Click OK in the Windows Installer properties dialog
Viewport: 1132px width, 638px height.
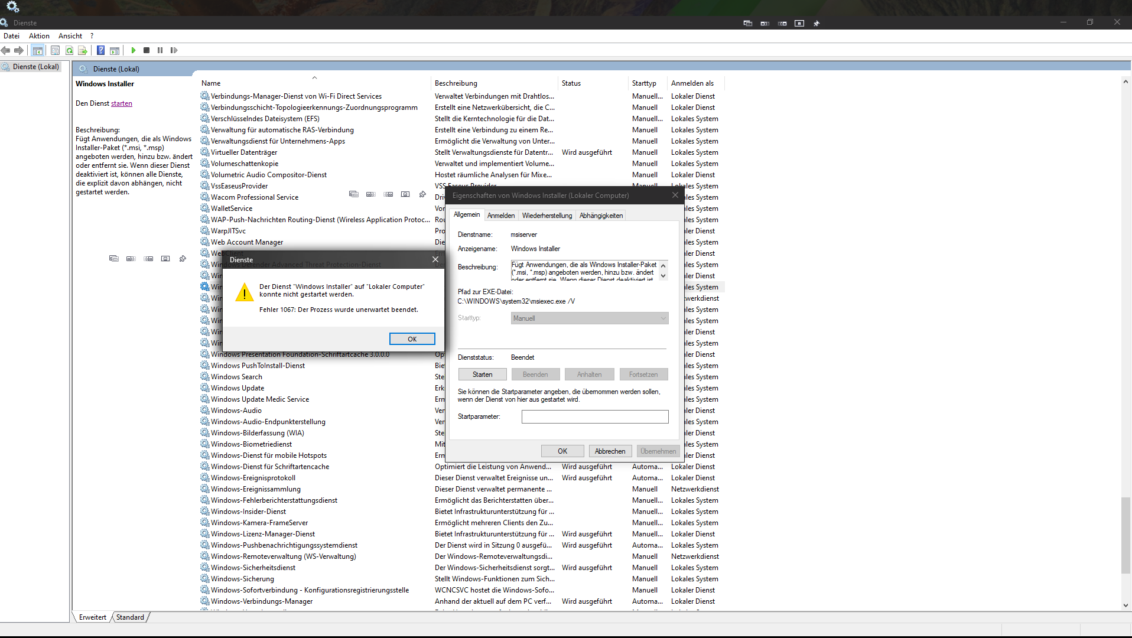click(x=562, y=451)
